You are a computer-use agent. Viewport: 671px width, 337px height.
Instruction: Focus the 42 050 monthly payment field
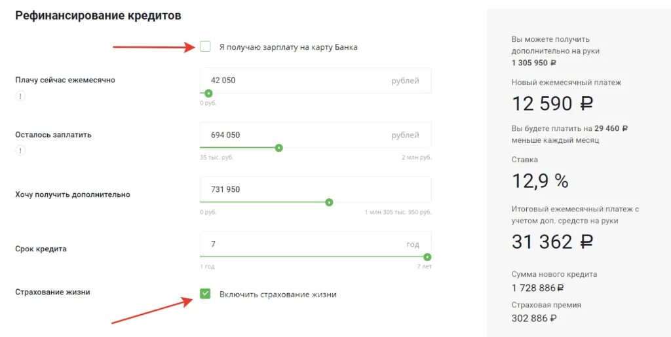click(315, 80)
